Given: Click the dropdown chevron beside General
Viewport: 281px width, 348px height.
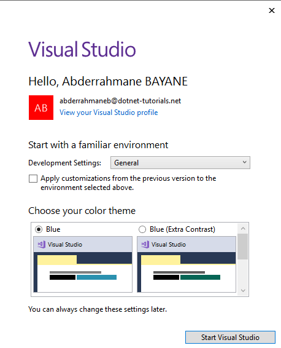Looking at the screenshot, I should click(x=244, y=162).
